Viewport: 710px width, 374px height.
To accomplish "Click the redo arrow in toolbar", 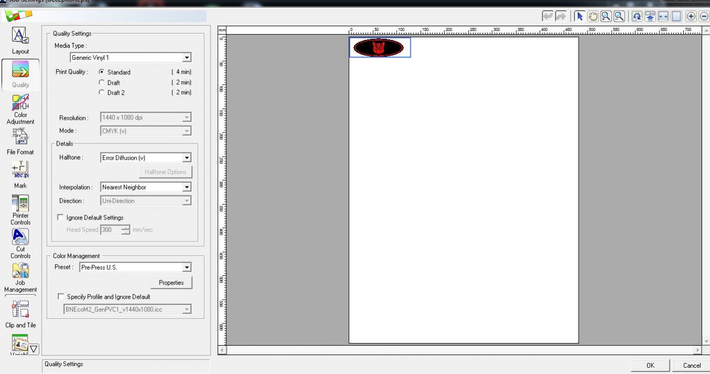I will point(561,16).
